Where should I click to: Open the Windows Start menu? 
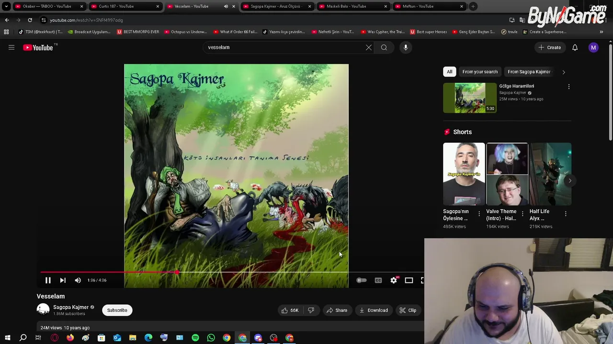(7, 338)
